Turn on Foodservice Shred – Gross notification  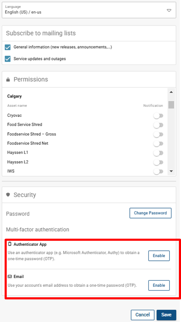(158, 134)
